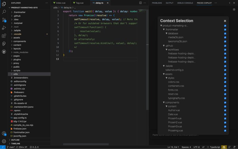The height and width of the screenshot is (149, 238).
Task: Click the feedback icon in status bar
Action: (x=229, y=147)
